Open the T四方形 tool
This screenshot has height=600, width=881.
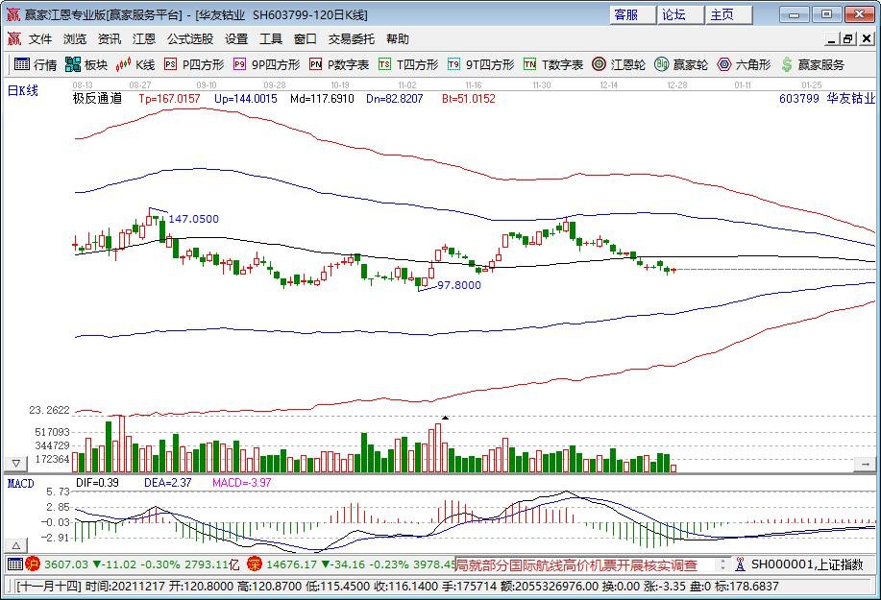(x=408, y=64)
